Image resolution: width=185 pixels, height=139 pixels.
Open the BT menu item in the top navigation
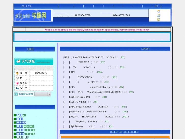156,6
